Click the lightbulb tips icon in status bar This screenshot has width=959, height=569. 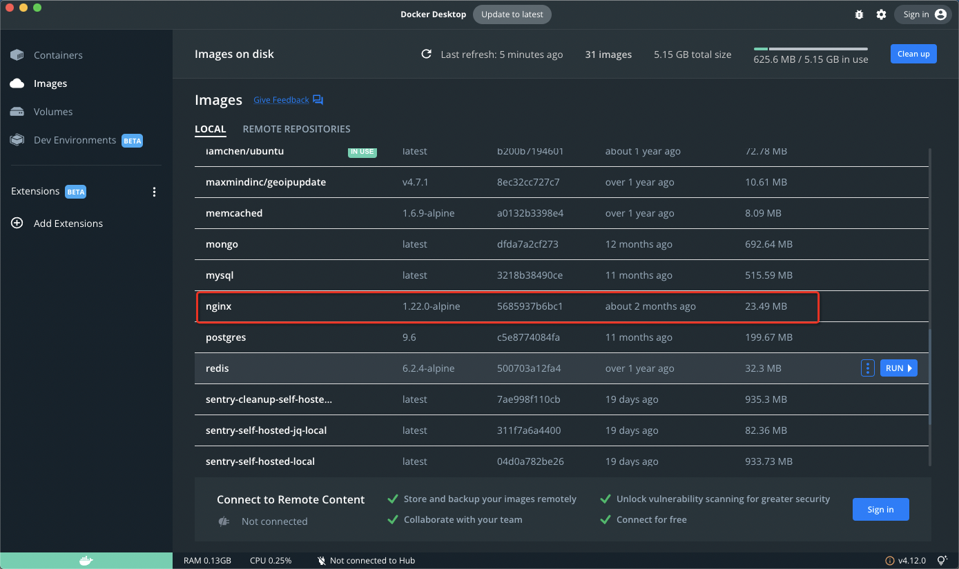[942, 561]
